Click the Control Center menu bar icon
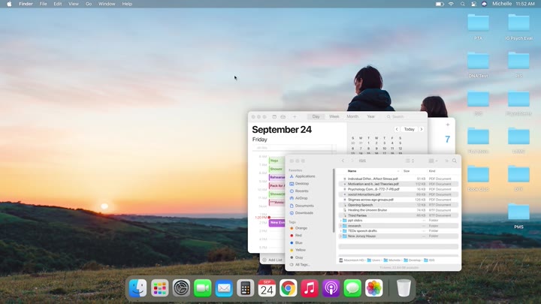 (x=474, y=4)
